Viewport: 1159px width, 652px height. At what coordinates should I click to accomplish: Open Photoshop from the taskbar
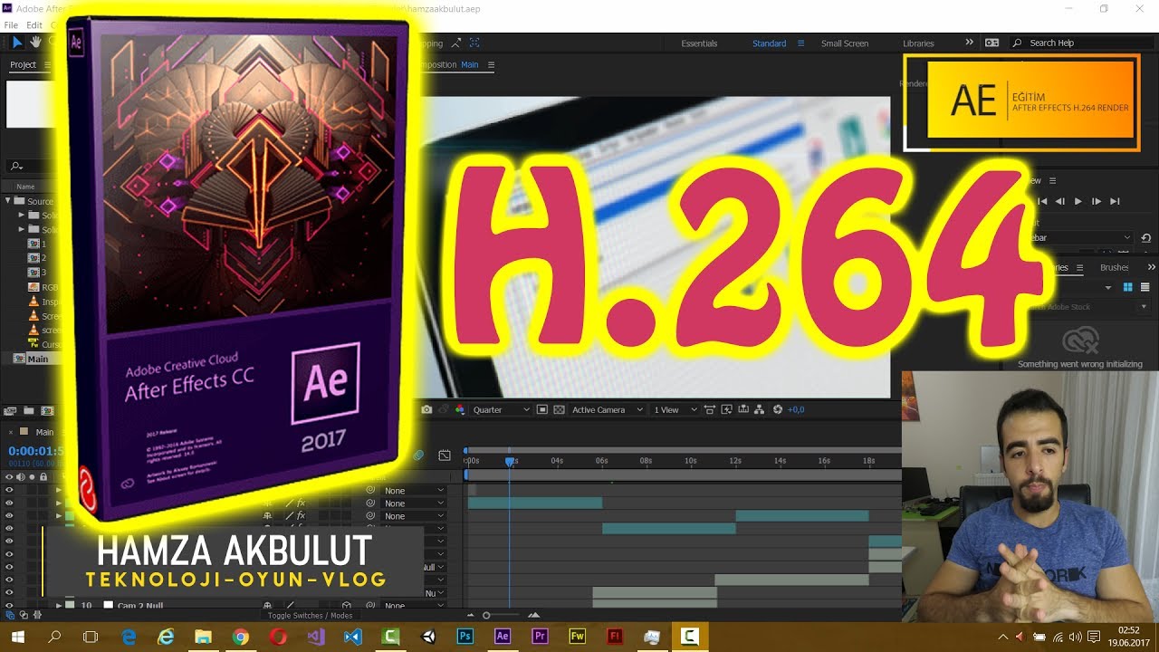click(465, 637)
